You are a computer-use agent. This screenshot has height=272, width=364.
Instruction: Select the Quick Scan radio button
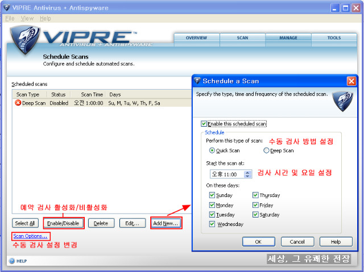coord(212,150)
